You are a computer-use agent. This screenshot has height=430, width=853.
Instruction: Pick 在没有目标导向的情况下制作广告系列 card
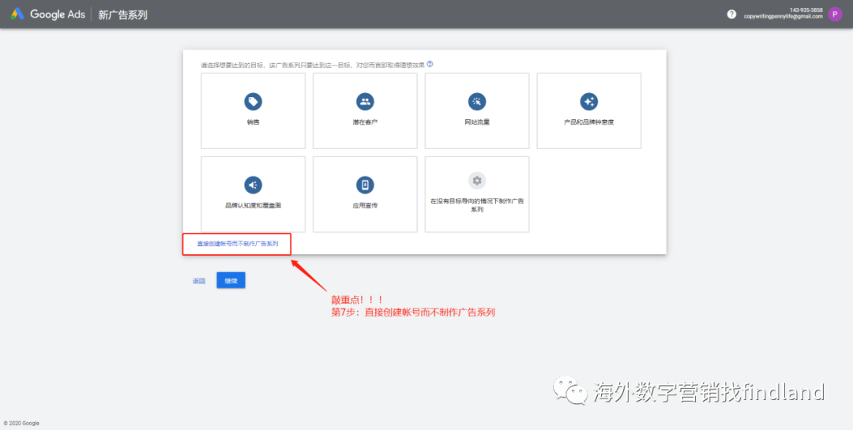477,194
